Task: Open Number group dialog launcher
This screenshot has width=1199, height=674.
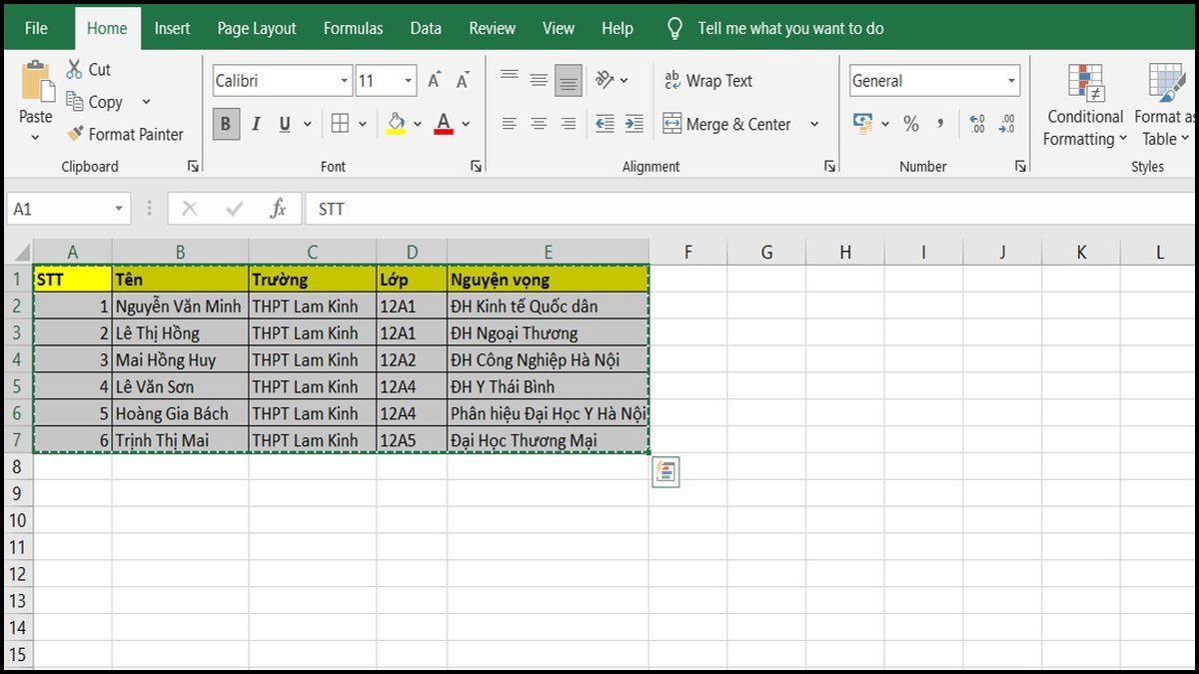Action: click(x=1020, y=166)
